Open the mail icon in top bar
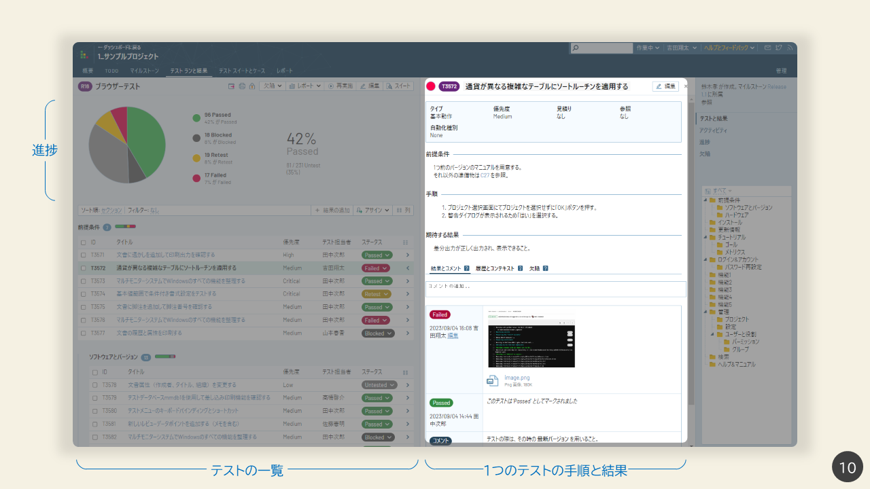870x489 pixels. click(767, 48)
